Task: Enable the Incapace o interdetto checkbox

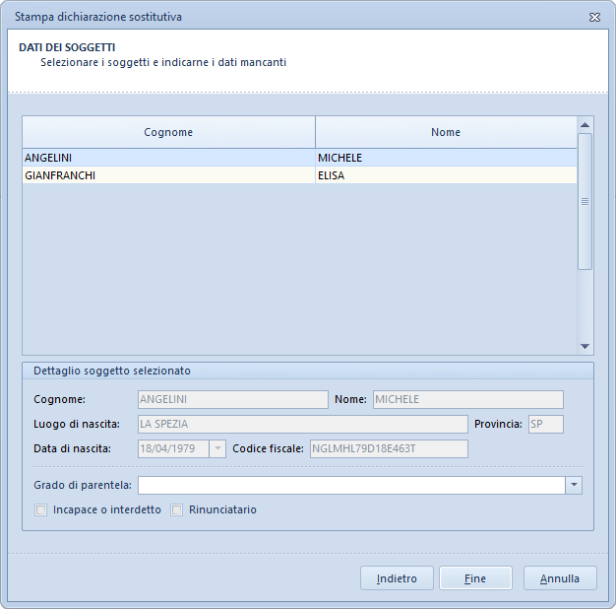Action: [x=41, y=510]
